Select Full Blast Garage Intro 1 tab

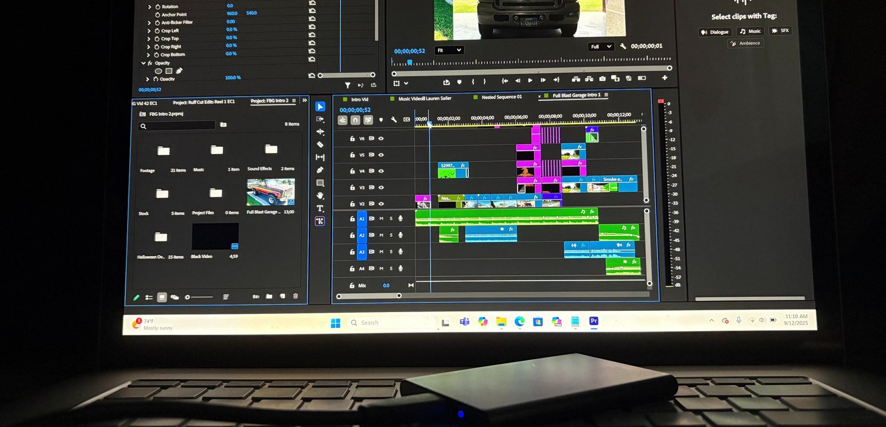577,95
